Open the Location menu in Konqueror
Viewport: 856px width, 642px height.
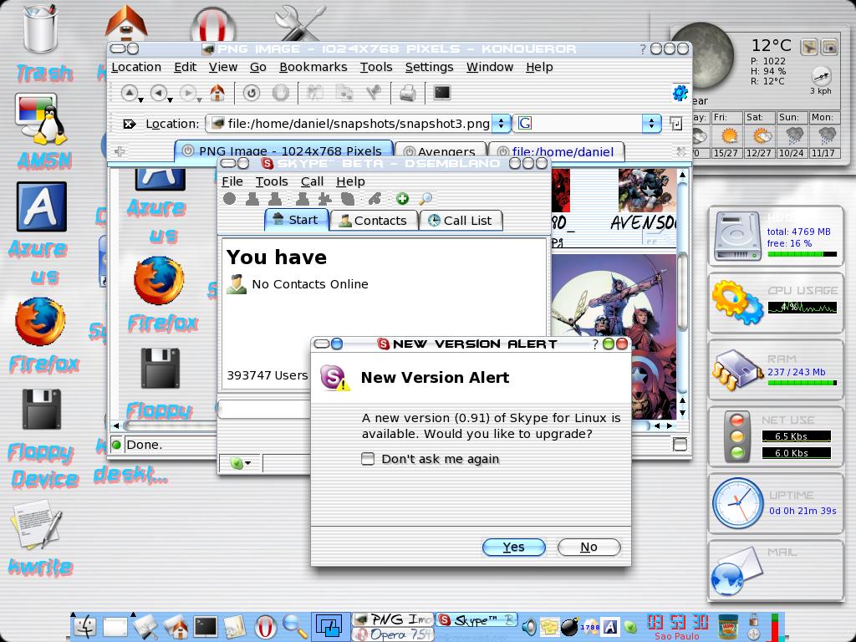[x=136, y=67]
